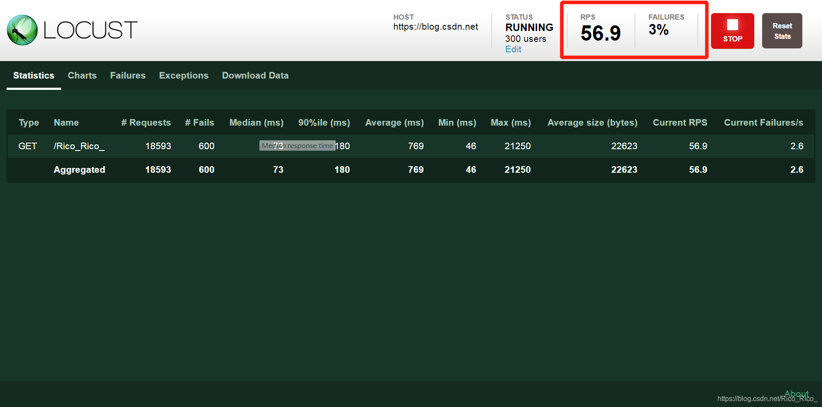Click the RUNNING status text
The height and width of the screenshot is (407, 822).
click(529, 27)
